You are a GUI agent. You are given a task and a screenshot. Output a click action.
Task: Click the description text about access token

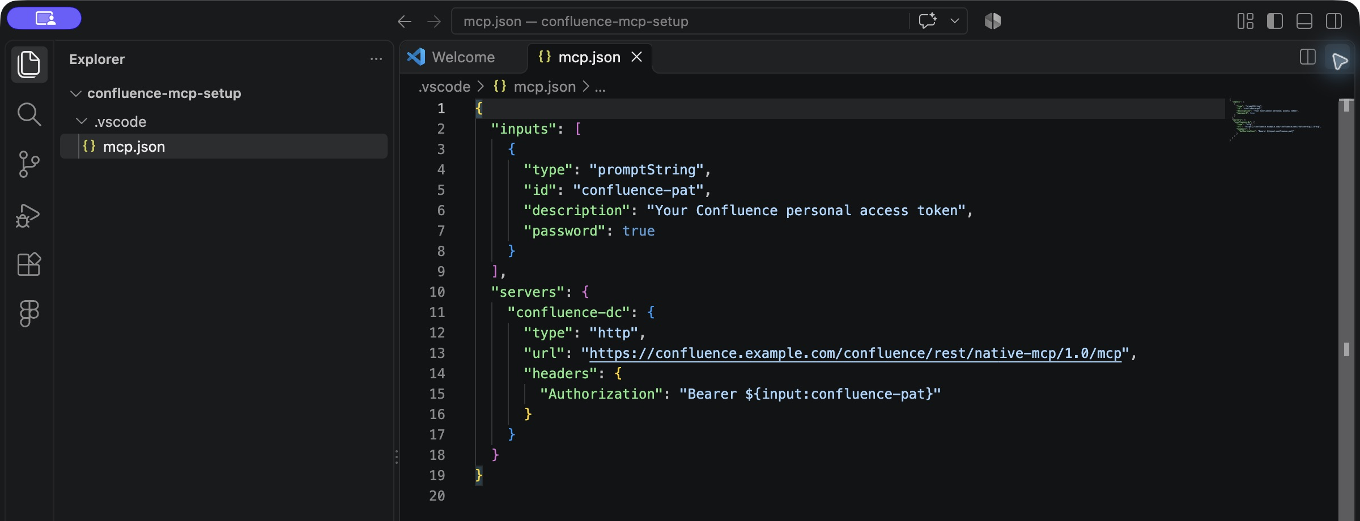coord(806,210)
